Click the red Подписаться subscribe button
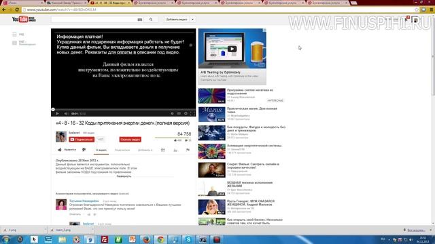The width and height of the screenshot is (435, 244). coord(82,140)
